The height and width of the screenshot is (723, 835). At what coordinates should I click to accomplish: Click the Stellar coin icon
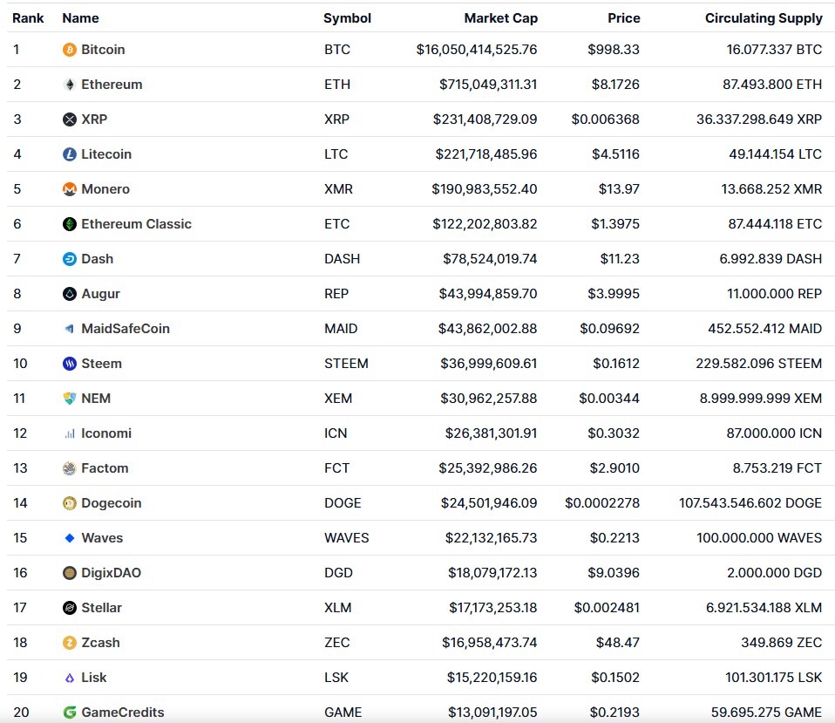coord(69,608)
